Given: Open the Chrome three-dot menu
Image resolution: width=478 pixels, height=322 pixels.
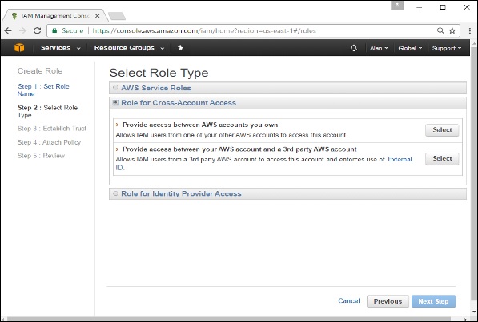Looking at the screenshot, I should 469,30.
